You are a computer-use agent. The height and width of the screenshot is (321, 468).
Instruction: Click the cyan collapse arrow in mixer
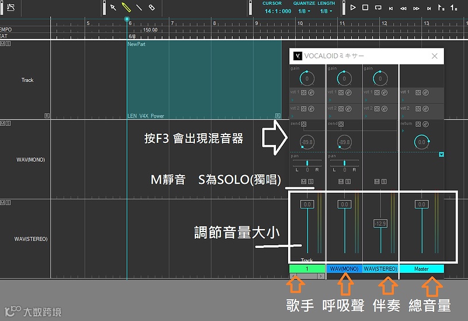click(x=442, y=154)
